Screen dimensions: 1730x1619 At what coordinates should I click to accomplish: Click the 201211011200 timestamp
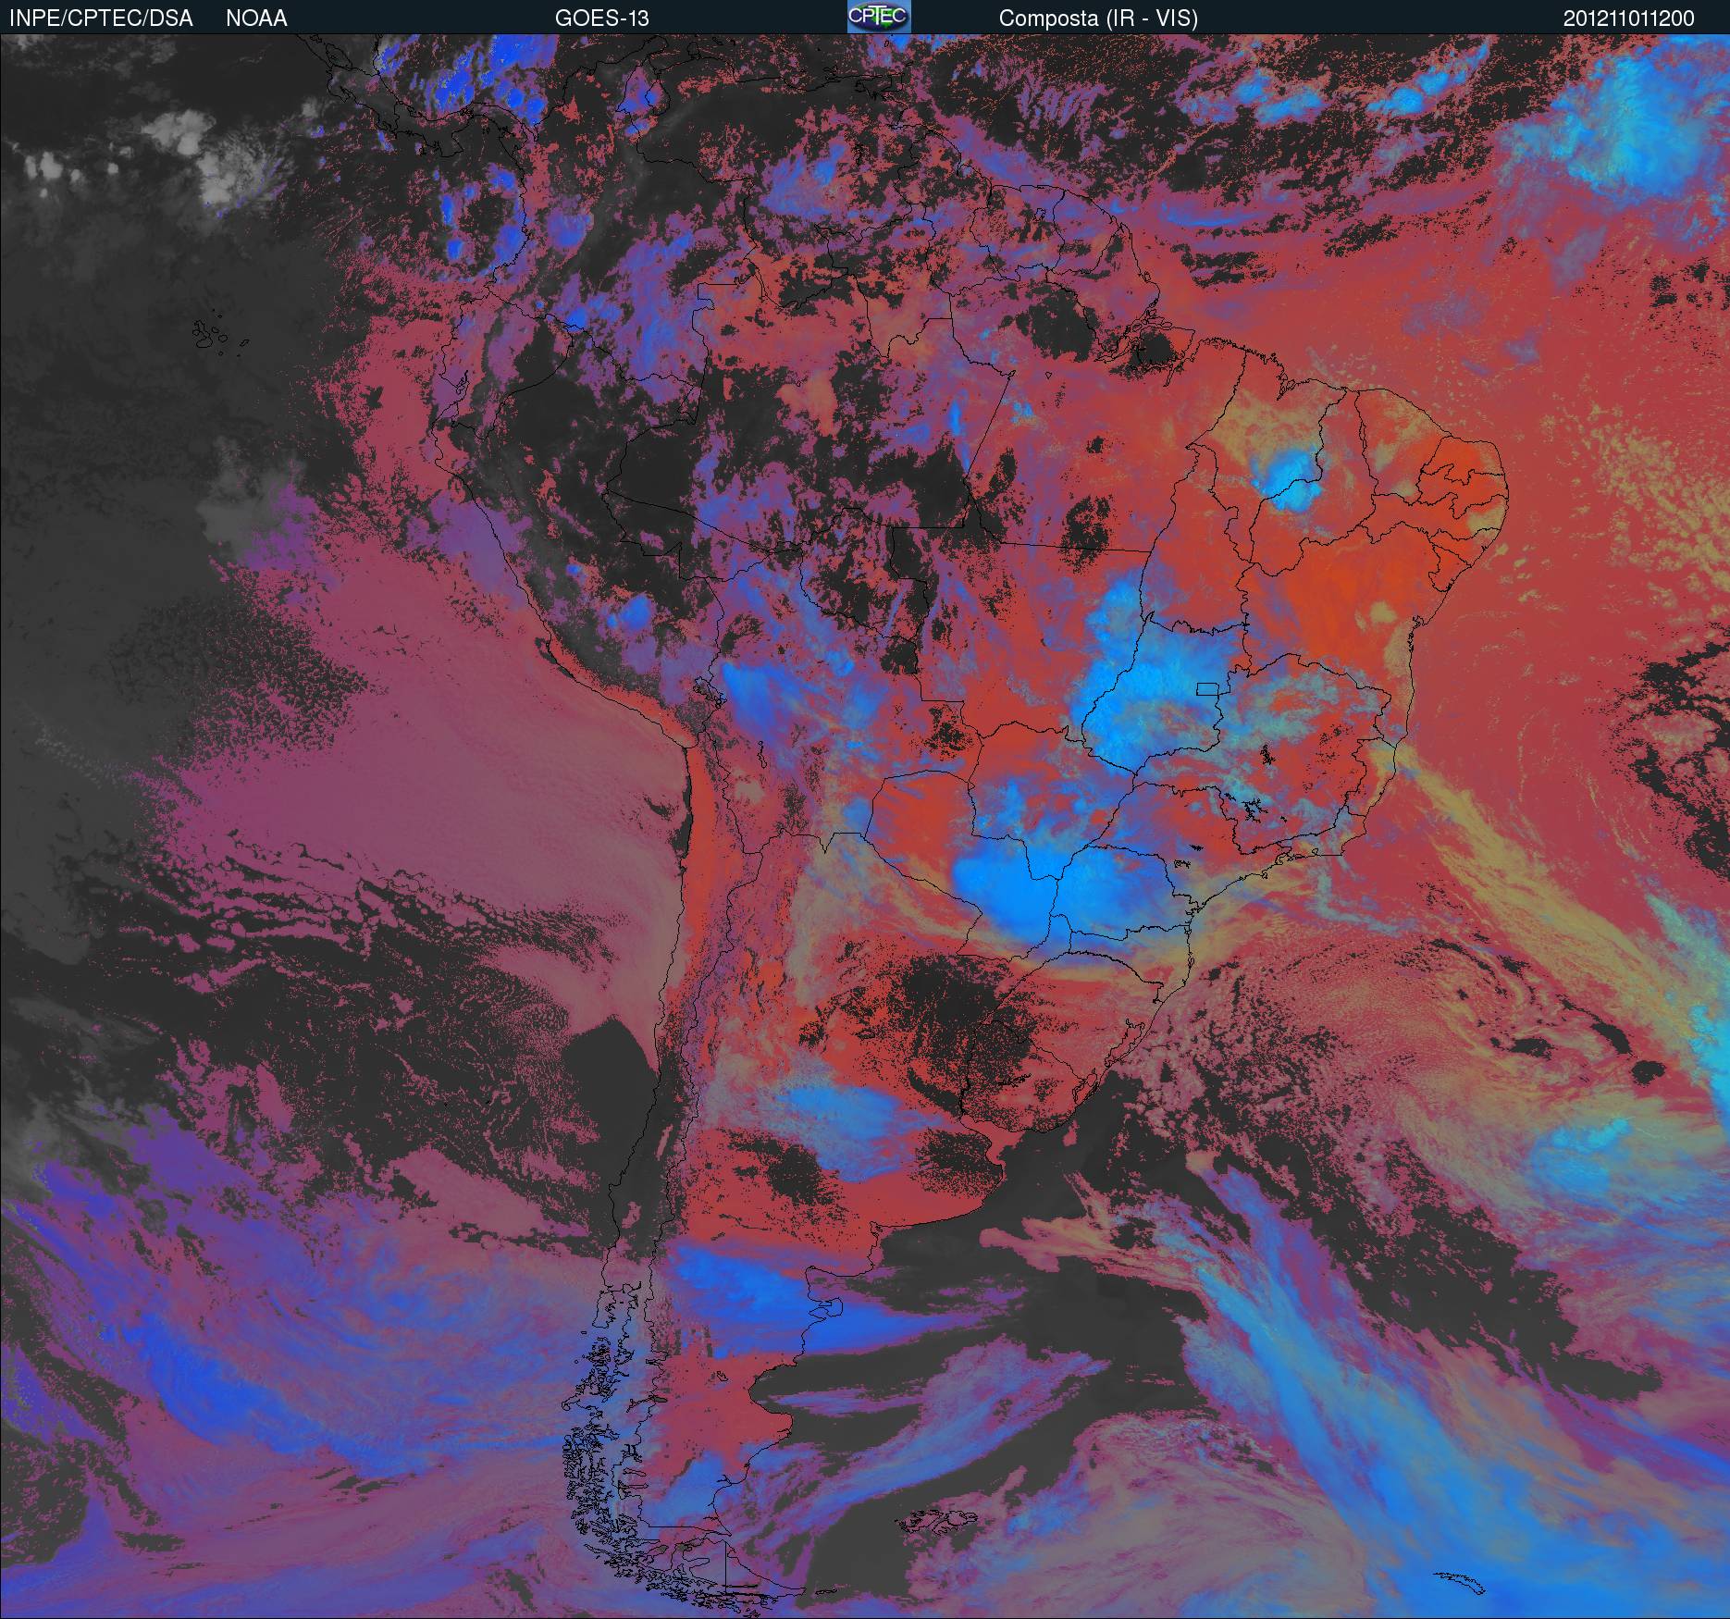coord(1629,19)
